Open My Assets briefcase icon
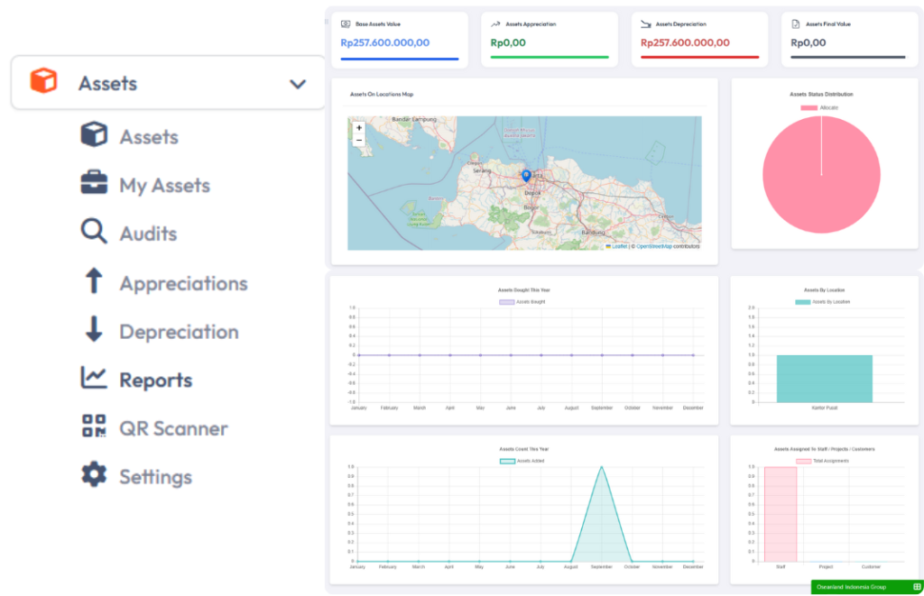This screenshot has height=596, width=924. point(94,184)
